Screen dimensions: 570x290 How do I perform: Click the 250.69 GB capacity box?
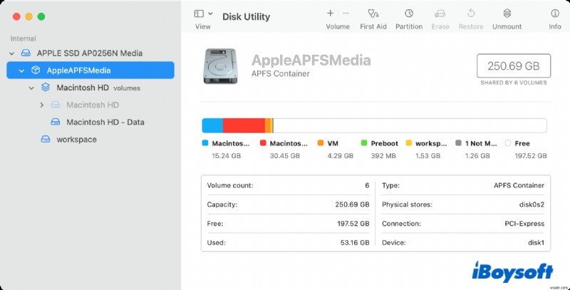(x=513, y=66)
